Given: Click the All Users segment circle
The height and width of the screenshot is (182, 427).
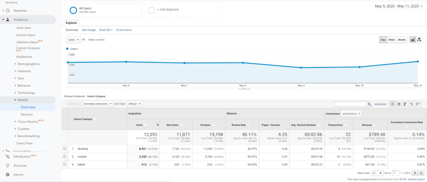Looking at the screenshot, I should [x=73, y=10].
